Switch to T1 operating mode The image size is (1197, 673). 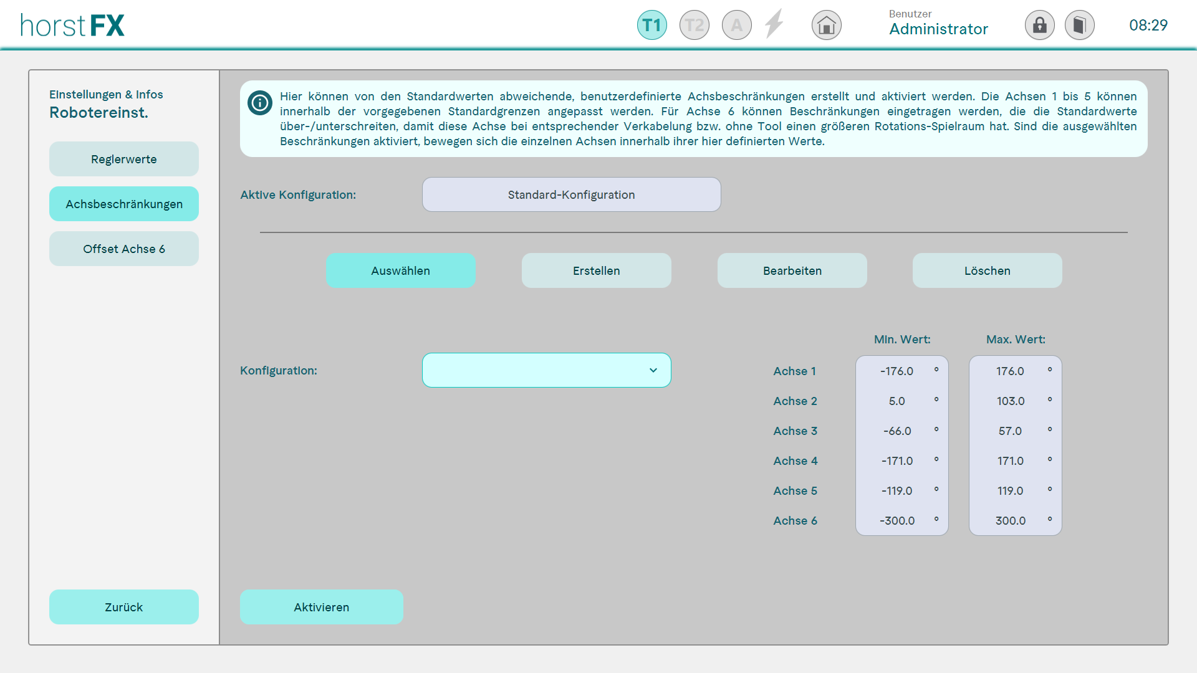651,26
